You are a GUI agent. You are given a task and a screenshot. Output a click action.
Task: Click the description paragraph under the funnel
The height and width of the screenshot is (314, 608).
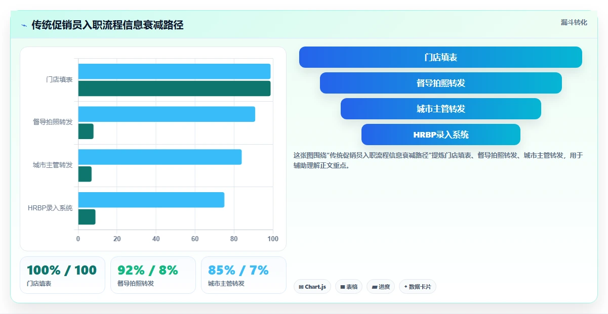438,160
